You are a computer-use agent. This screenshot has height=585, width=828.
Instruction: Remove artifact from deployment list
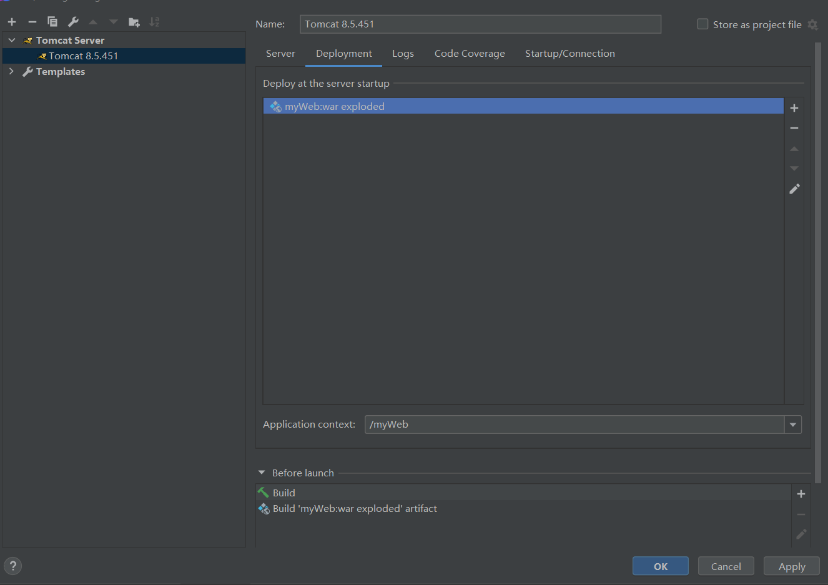point(794,128)
